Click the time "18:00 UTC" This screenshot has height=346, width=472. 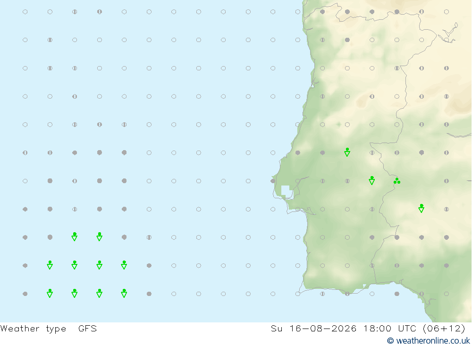tap(389, 328)
